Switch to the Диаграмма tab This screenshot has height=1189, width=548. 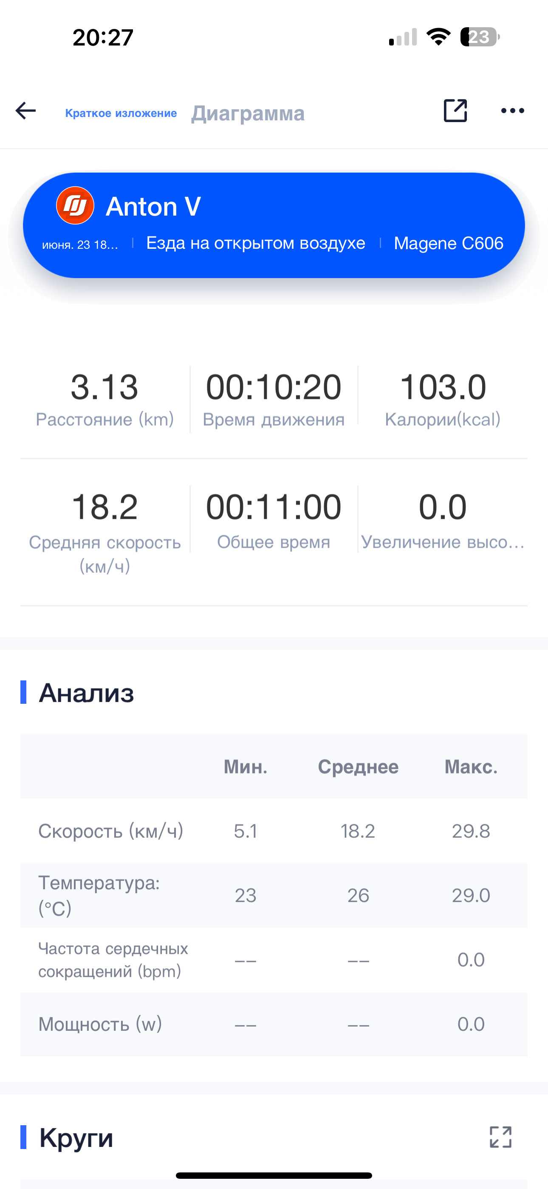point(248,113)
